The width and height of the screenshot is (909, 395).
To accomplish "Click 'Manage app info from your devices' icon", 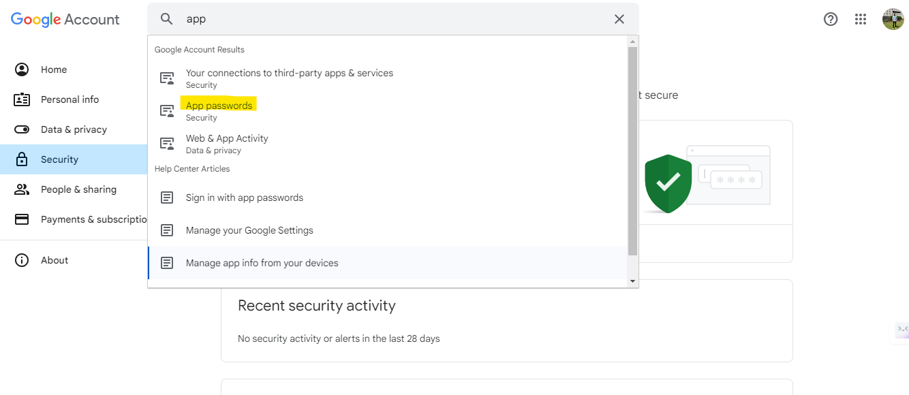I will pos(167,263).
